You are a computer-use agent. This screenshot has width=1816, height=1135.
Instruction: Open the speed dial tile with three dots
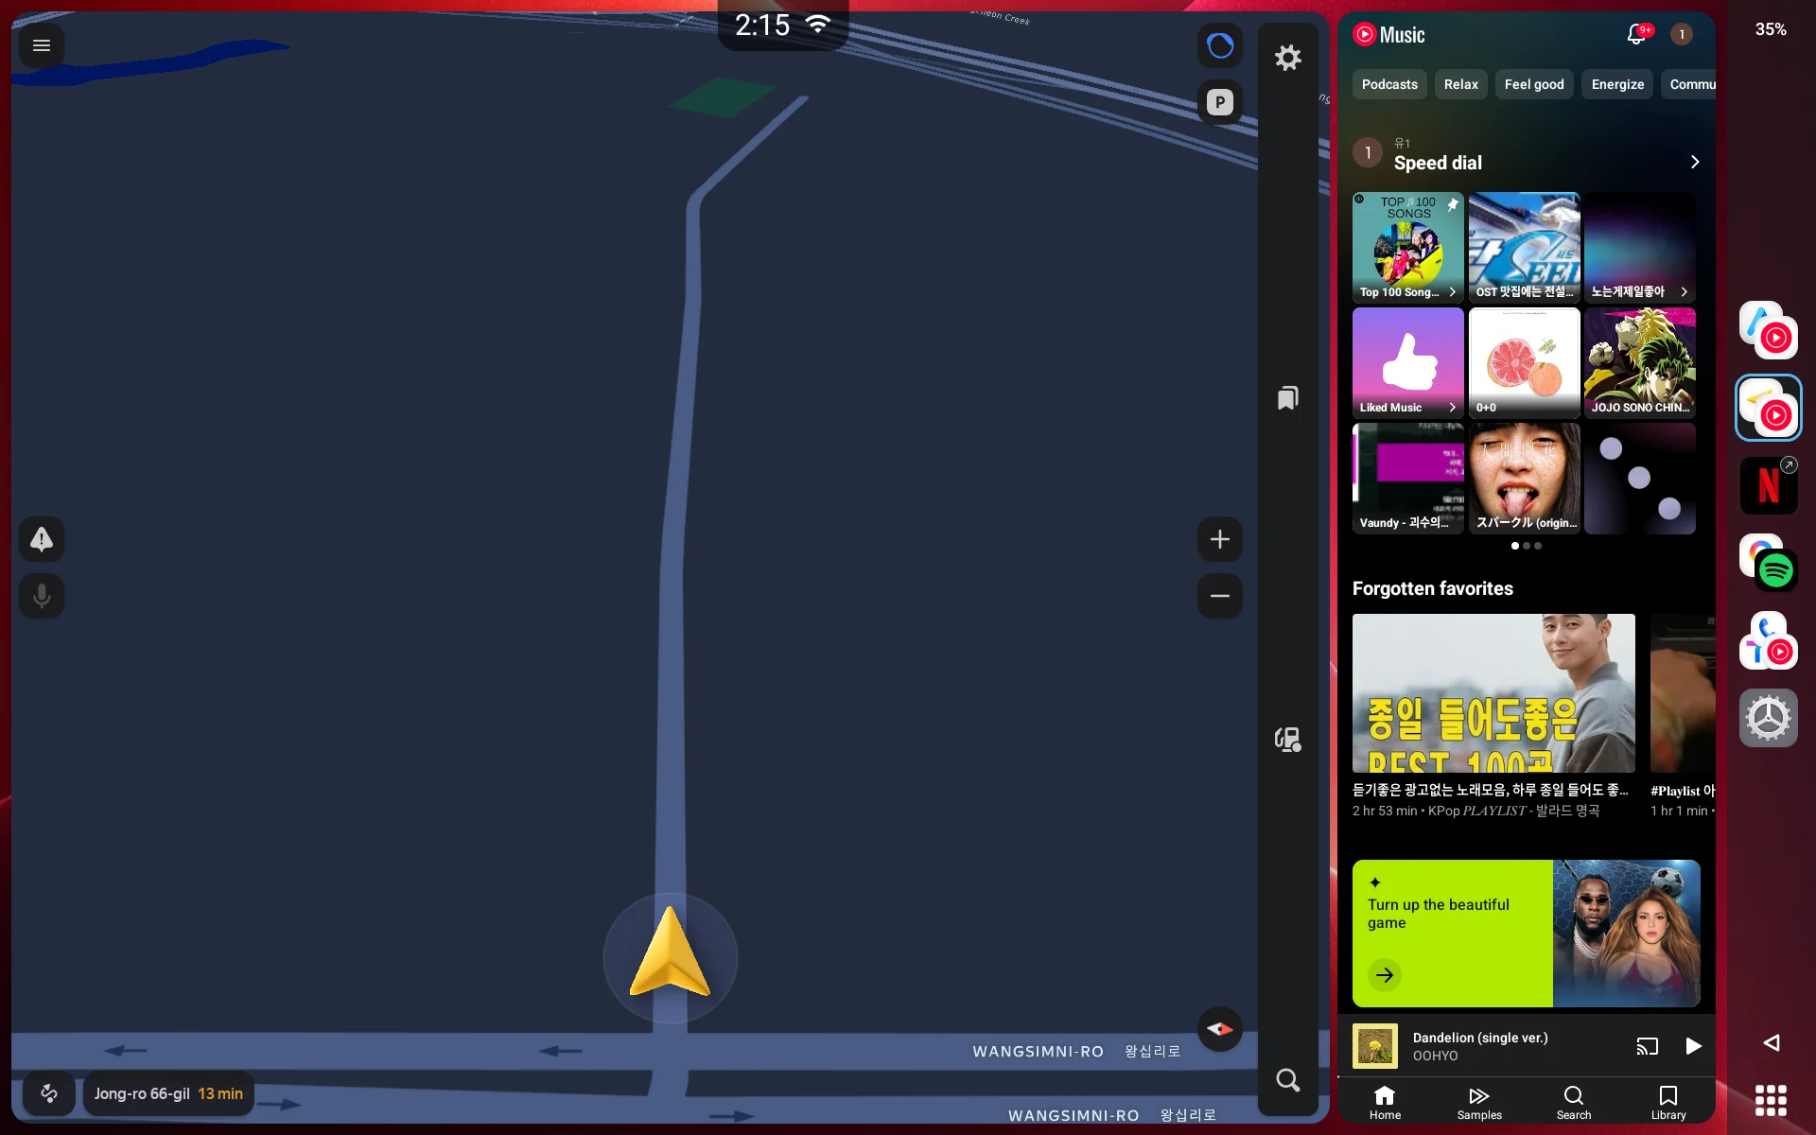tap(1640, 478)
